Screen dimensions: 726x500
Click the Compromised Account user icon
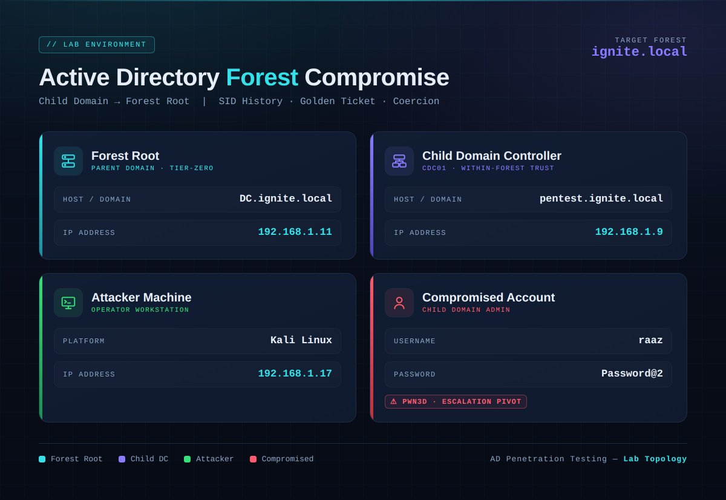[x=399, y=303]
